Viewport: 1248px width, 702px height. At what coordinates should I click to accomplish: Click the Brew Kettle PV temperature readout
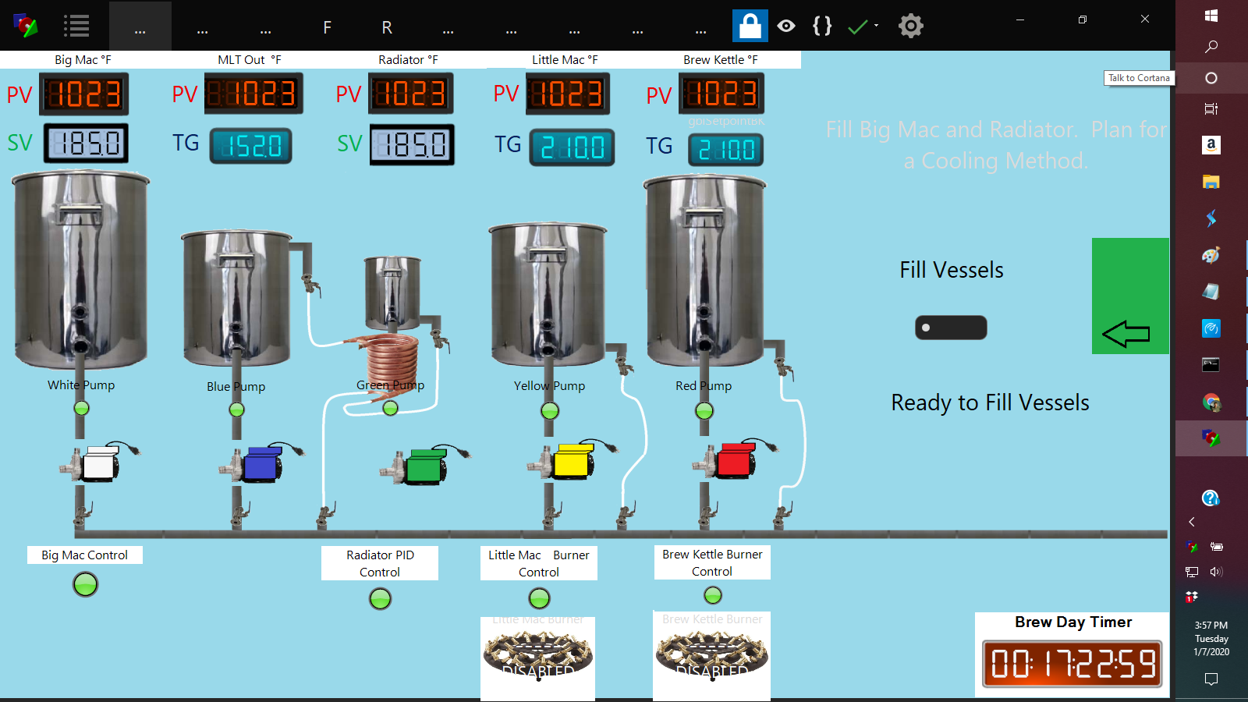pyautogui.click(x=721, y=94)
